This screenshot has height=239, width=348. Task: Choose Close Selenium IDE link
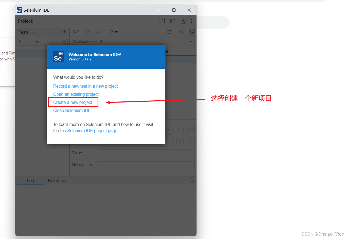click(x=72, y=110)
